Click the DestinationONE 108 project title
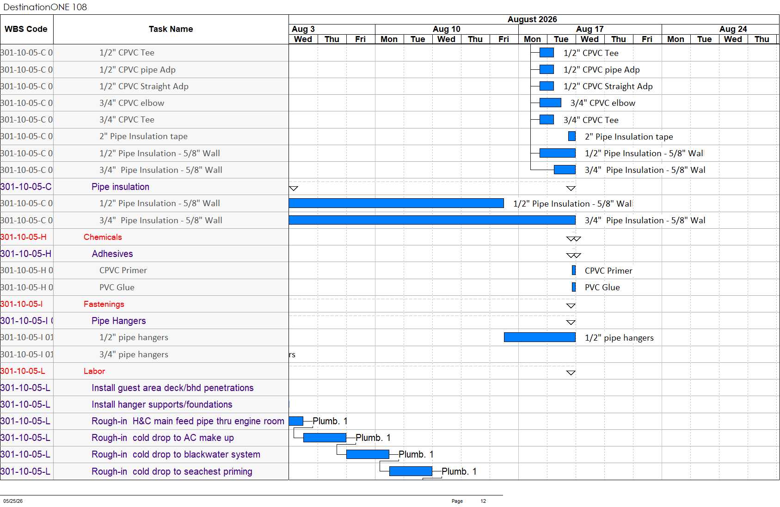 (45, 7)
